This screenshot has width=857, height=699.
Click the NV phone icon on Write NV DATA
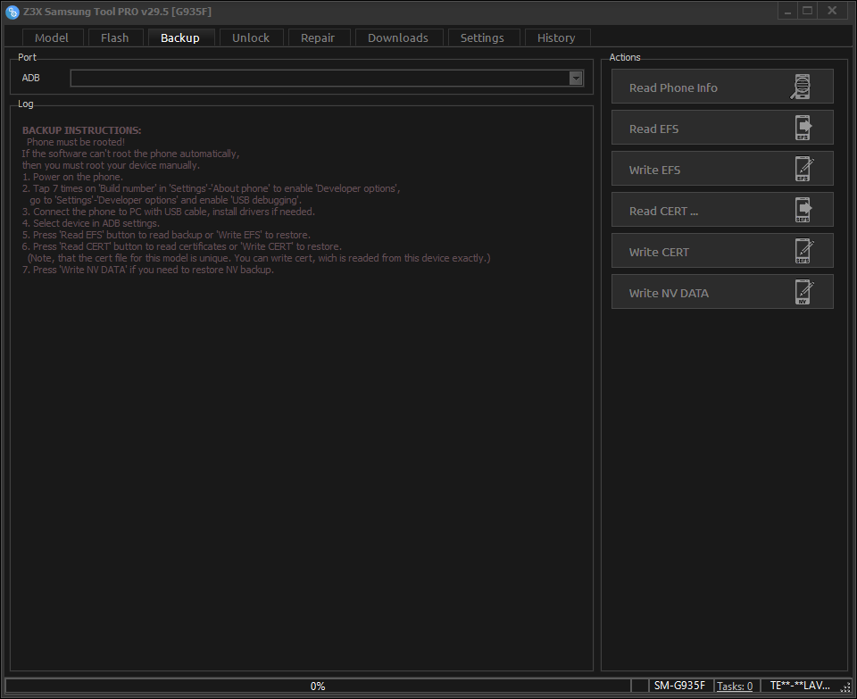804,292
